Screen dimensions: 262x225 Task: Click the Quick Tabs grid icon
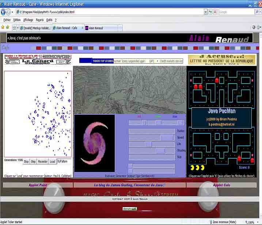click(14, 28)
